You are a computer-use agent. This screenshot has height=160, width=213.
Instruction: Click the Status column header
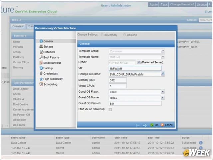(x=186, y=138)
